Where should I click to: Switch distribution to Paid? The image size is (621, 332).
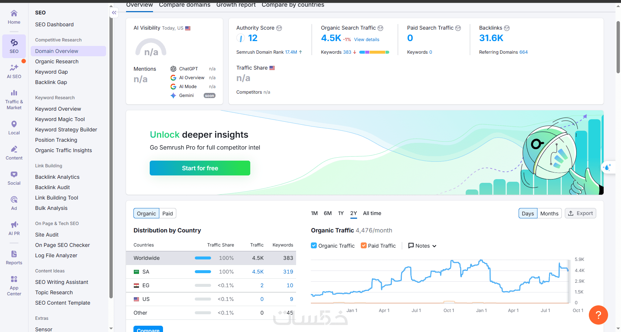point(167,214)
